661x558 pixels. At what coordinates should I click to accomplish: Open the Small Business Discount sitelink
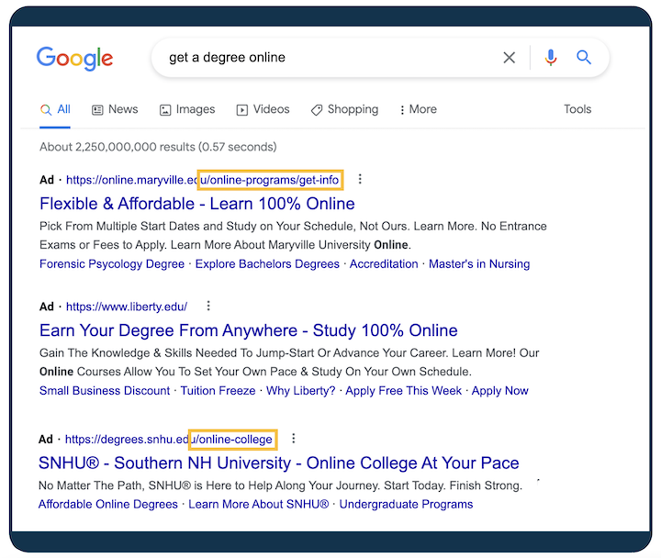(x=105, y=391)
